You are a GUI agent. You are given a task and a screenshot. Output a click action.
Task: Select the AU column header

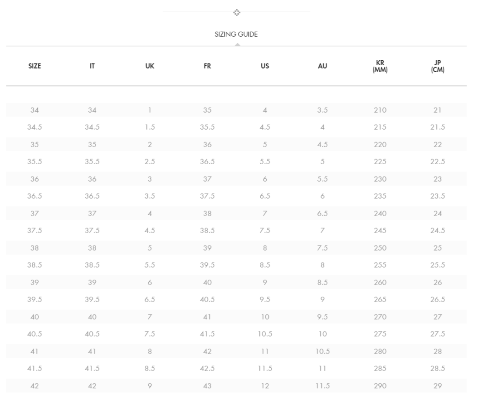322,66
